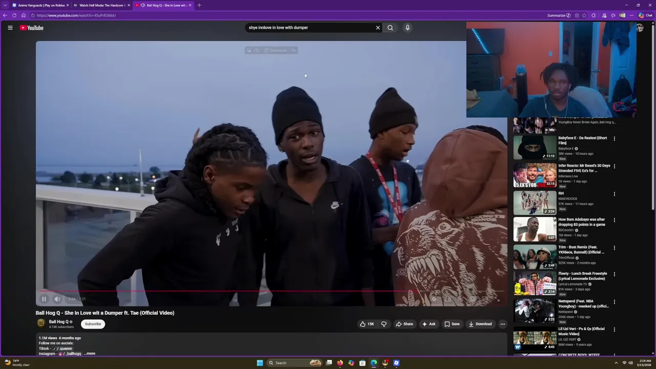
Task: Open browser favorites list
Action: click(x=613, y=15)
